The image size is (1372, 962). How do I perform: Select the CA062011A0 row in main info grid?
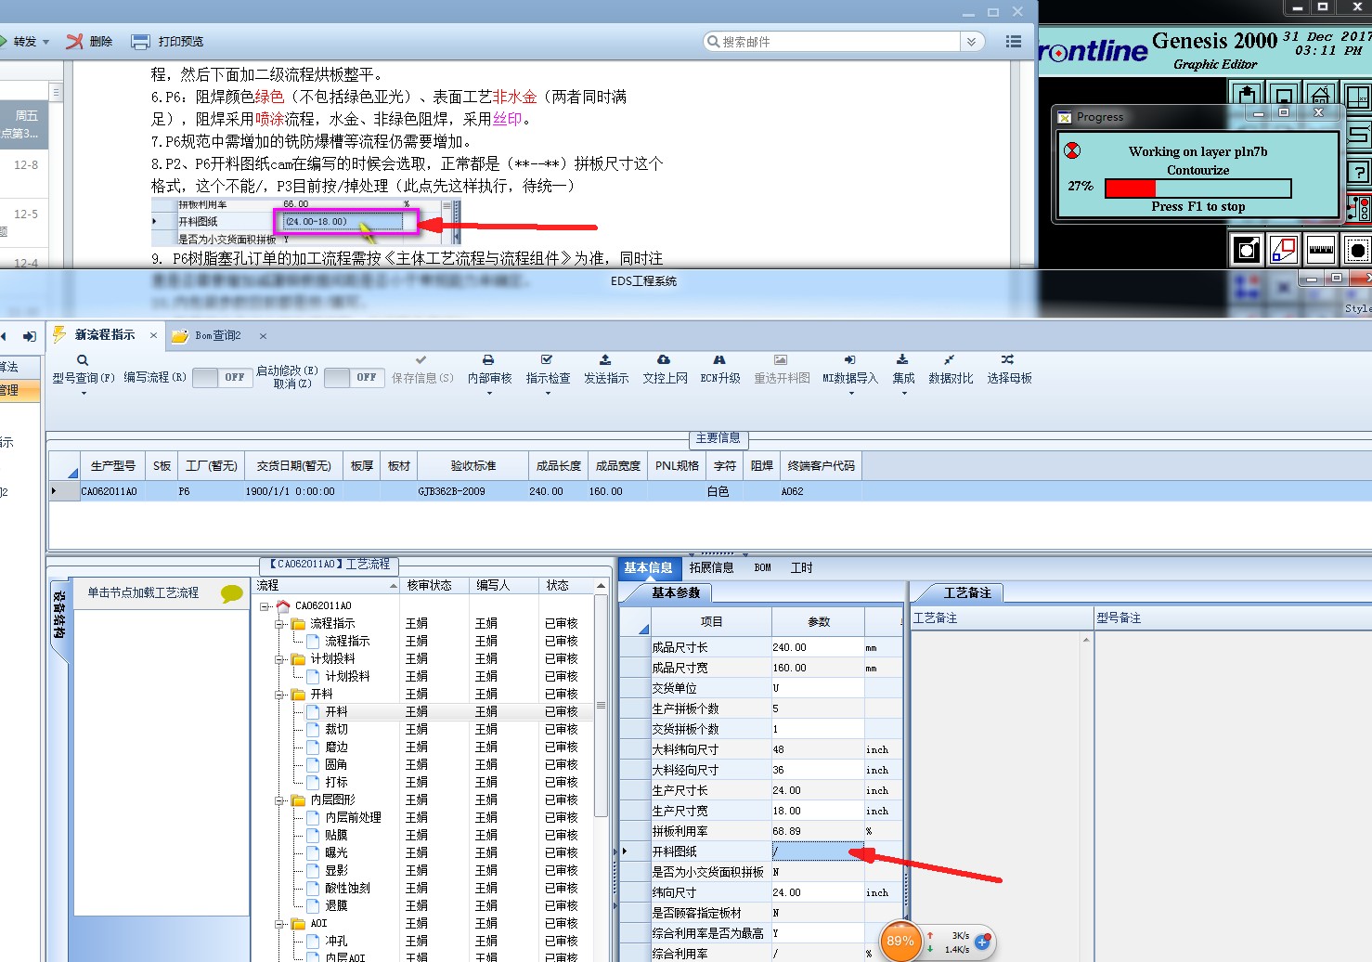coord(710,491)
